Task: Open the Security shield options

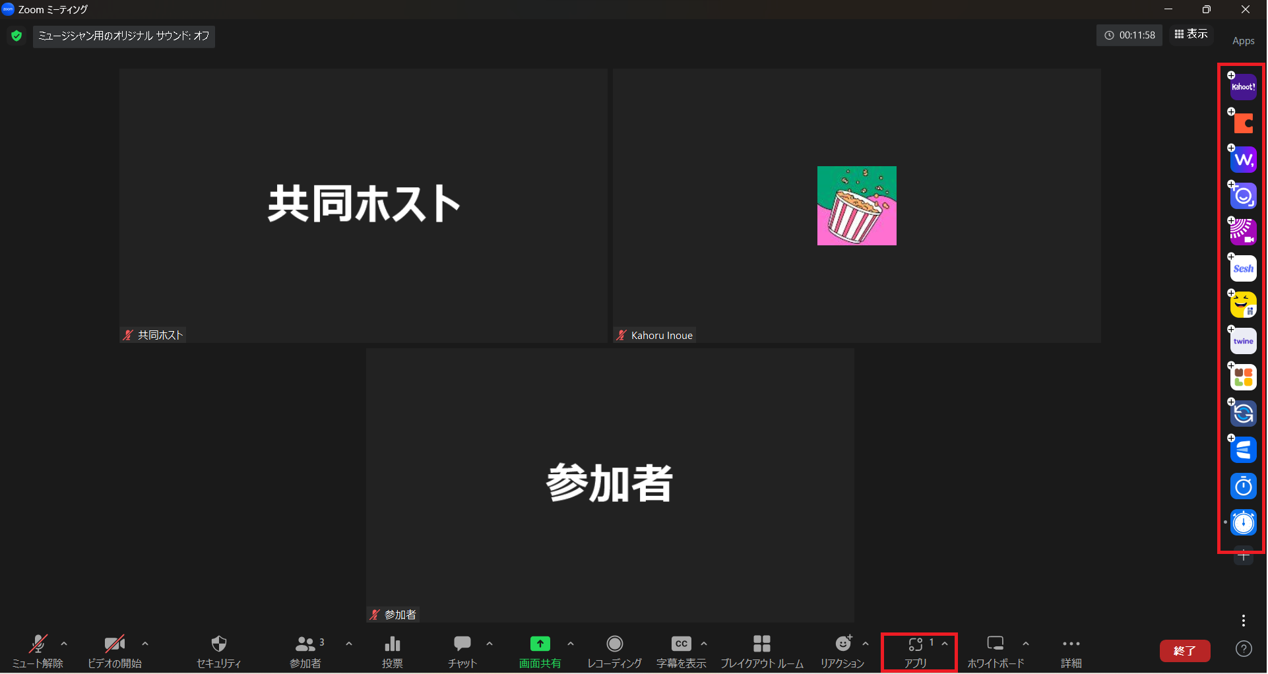Action: click(x=218, y=650)
